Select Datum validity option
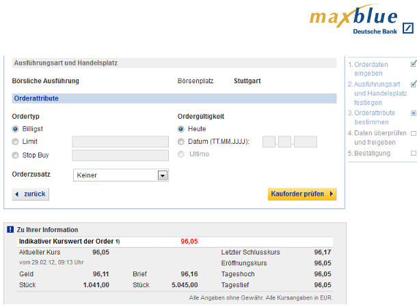This screenshot has height=307, width=417. pos(181,142)
